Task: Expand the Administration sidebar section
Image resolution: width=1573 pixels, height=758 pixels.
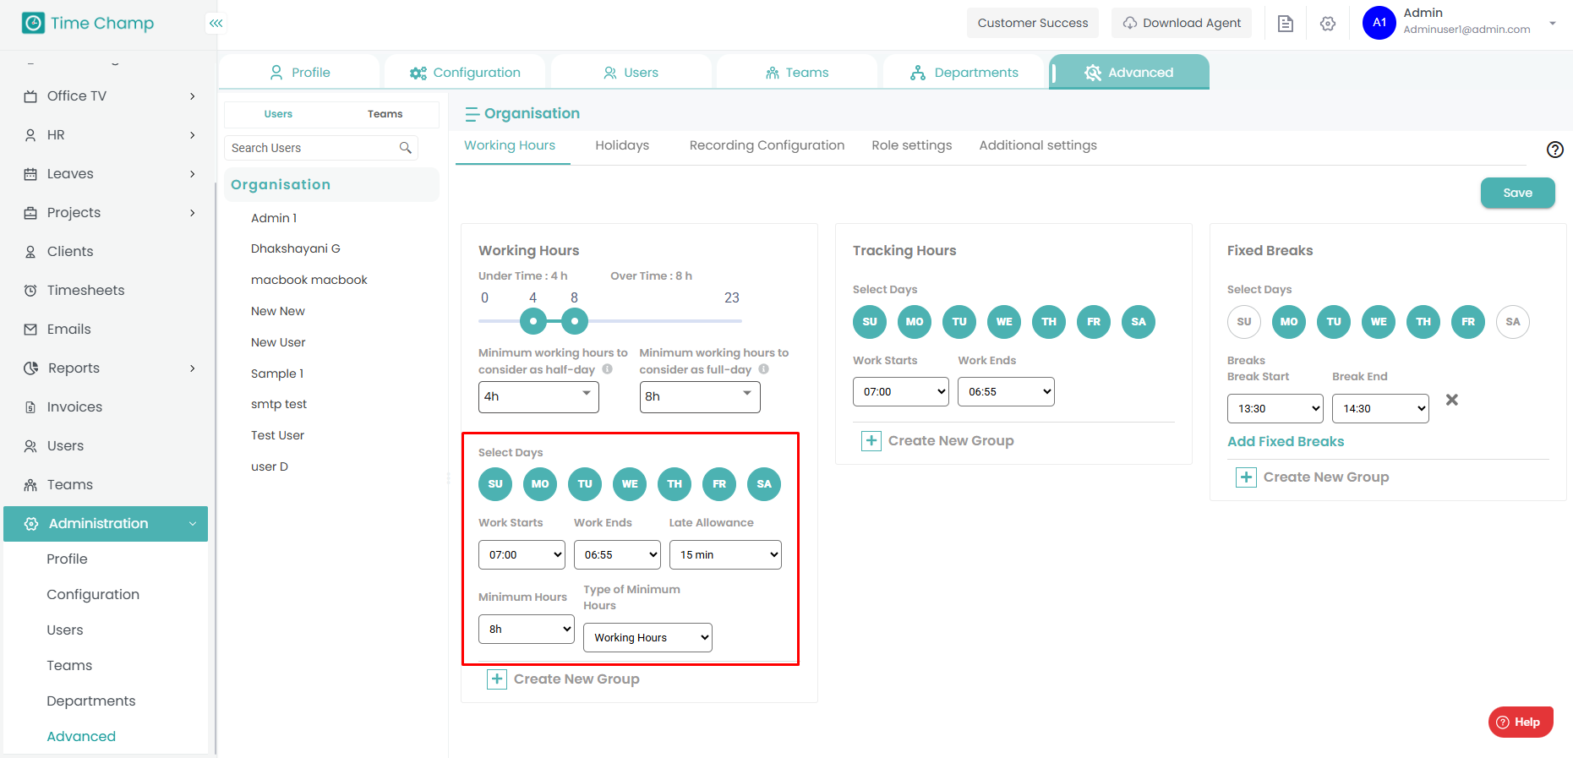Action: (106, 524)
